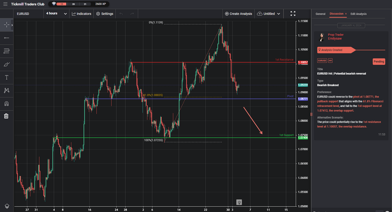Click the 0%(1.1139) Fibonacci label

pos(156,22)
